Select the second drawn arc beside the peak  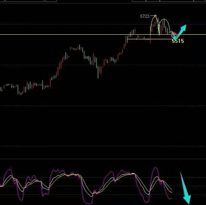[x=164, y=26]
